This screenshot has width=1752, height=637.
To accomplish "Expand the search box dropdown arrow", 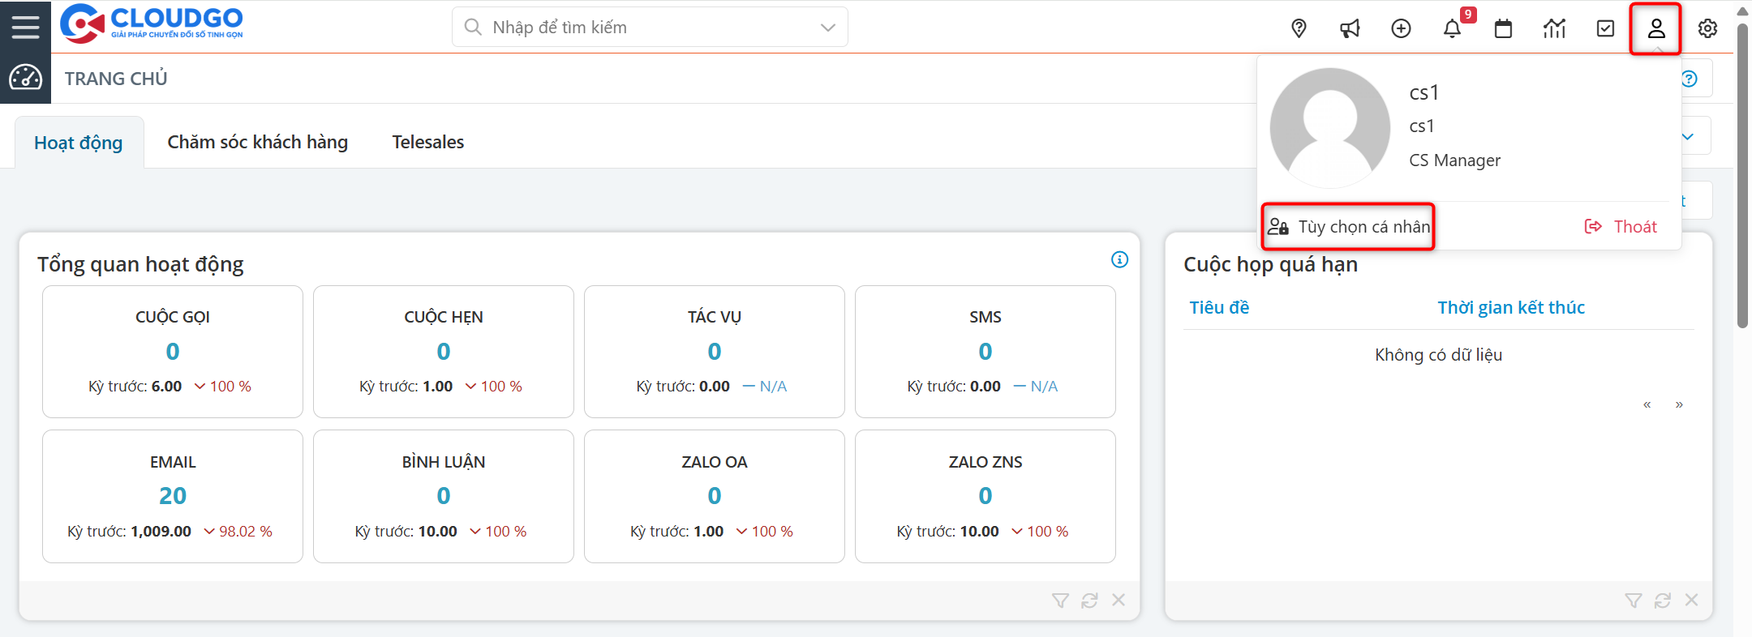I will [x=827, y=28].
